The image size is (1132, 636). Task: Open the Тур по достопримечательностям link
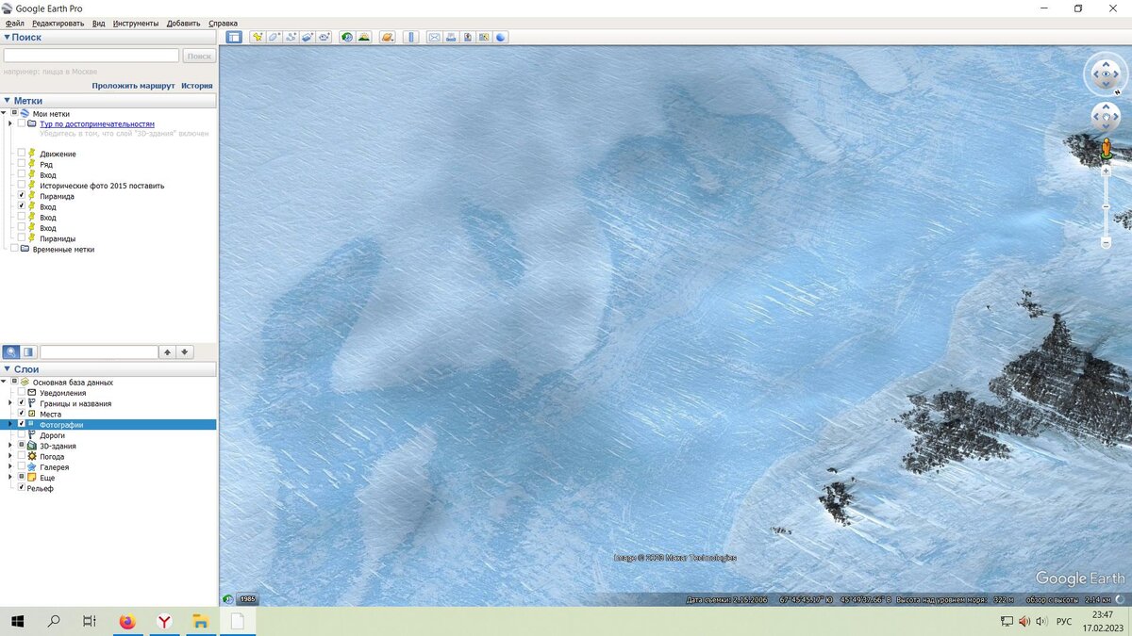pos(97,123)
